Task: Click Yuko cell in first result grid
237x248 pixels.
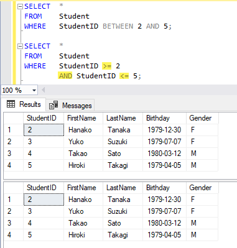Action: click(83, 142)
